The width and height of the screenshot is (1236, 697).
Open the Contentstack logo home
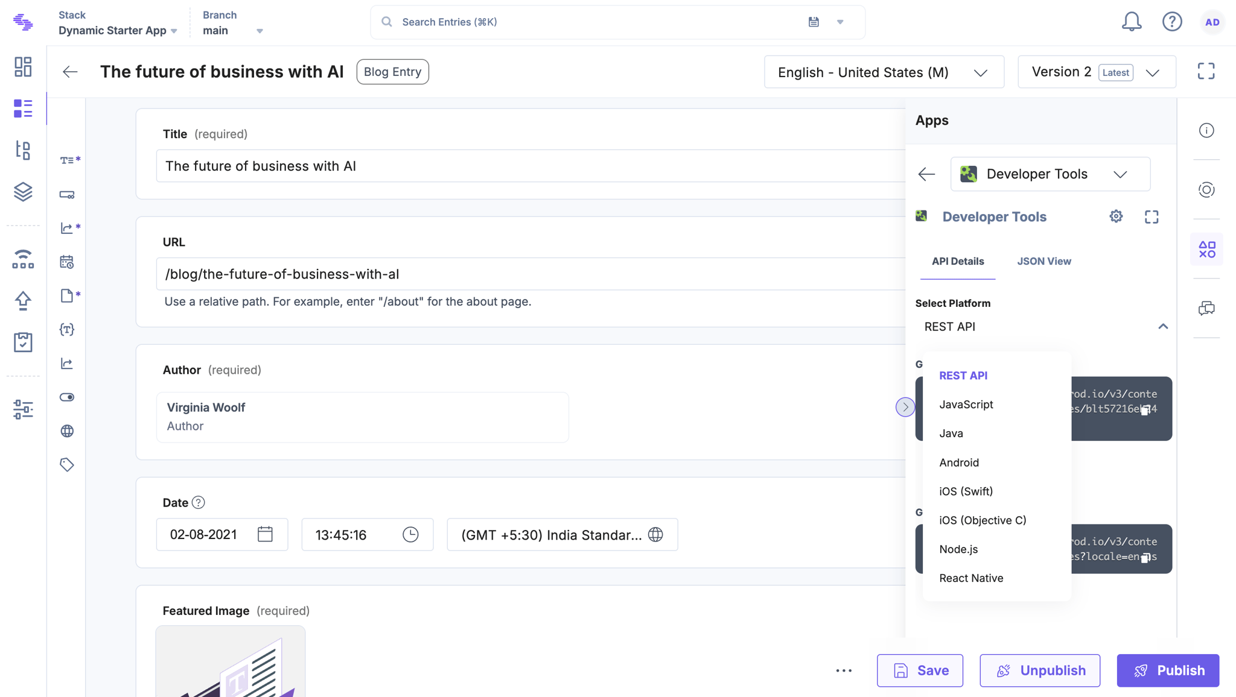23,22
